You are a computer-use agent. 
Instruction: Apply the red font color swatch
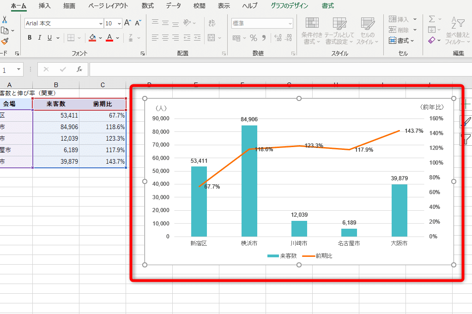point(109,38)
